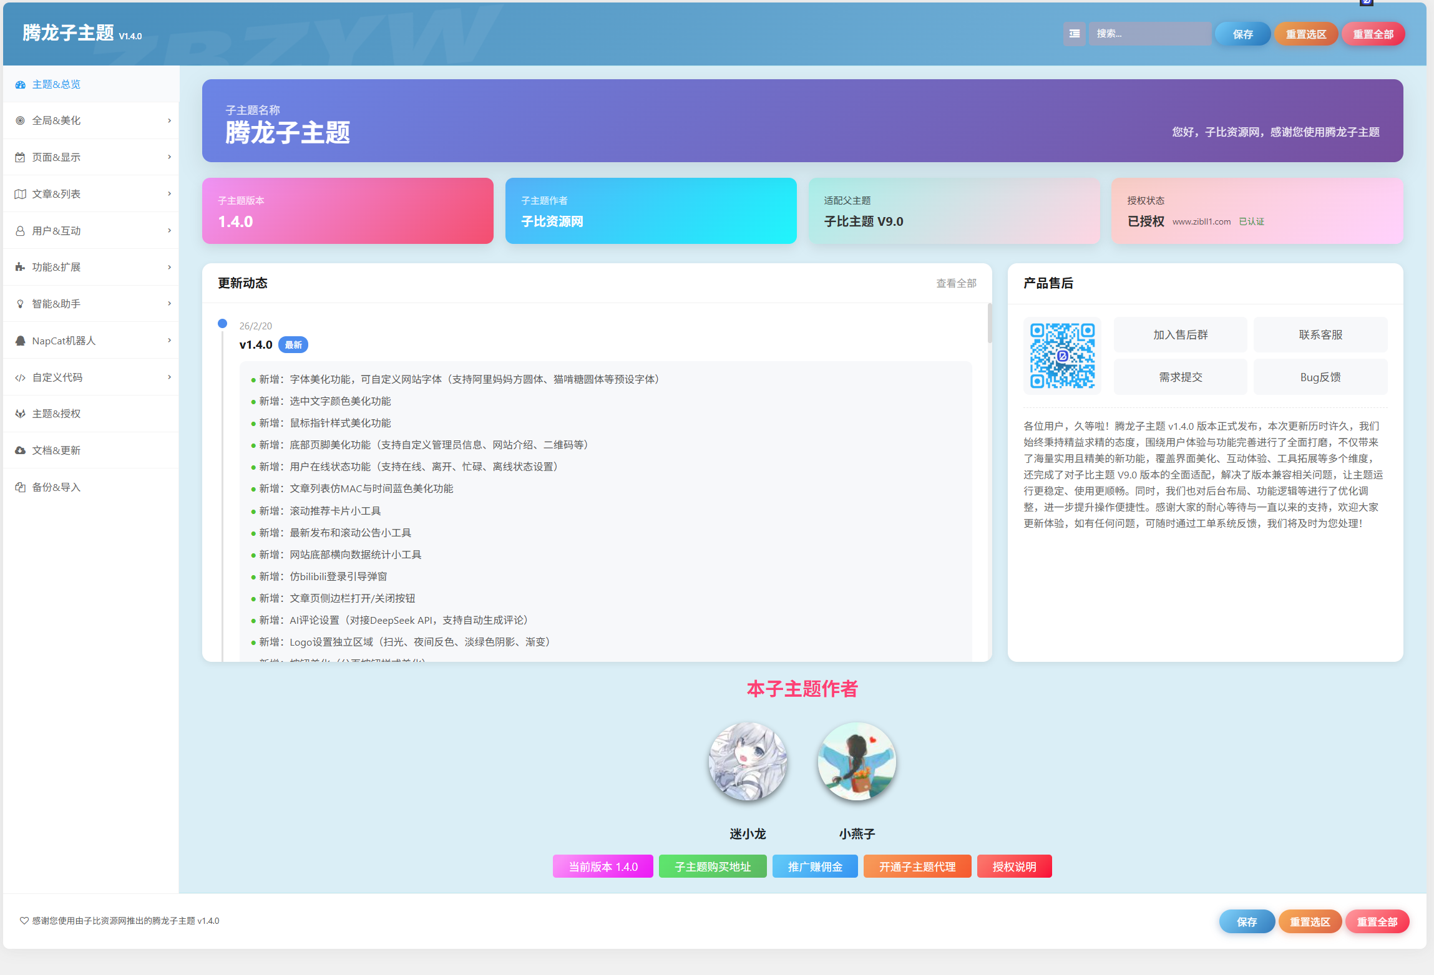Screen dimensions: 1434x975
Task: Click the cloud icon beside 文档&更新
Action: click(x=20, y=450)
